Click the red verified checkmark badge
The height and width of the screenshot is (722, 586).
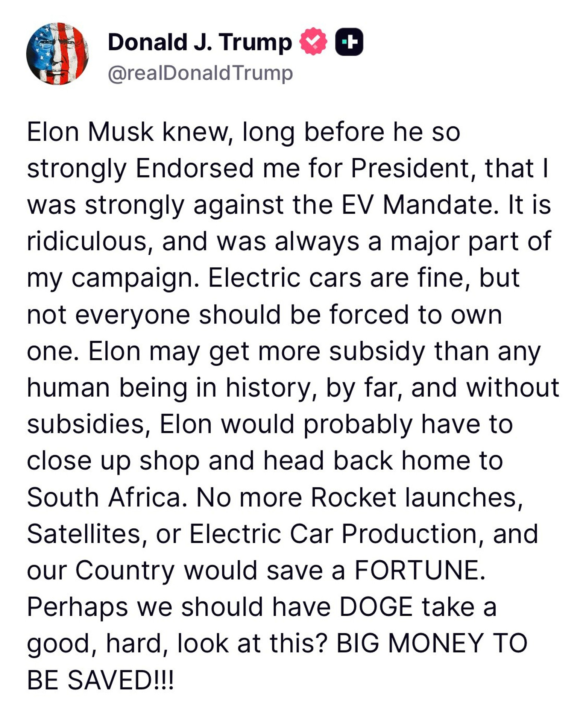pyautogui.click(x=313, y=42)
